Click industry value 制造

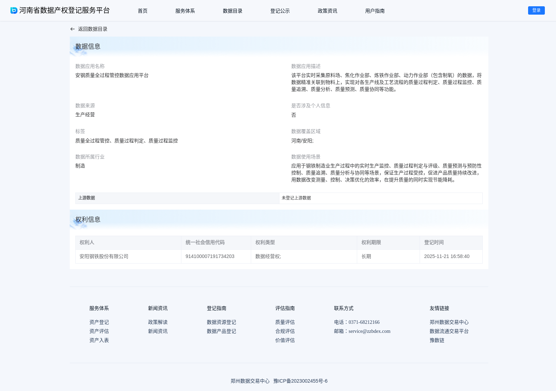(80, 166)
